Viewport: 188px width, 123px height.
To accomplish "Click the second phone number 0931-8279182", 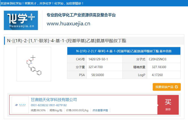I will tap(58, 105).
